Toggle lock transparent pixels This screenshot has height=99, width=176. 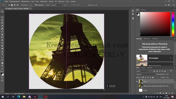(x=143, y=77)
